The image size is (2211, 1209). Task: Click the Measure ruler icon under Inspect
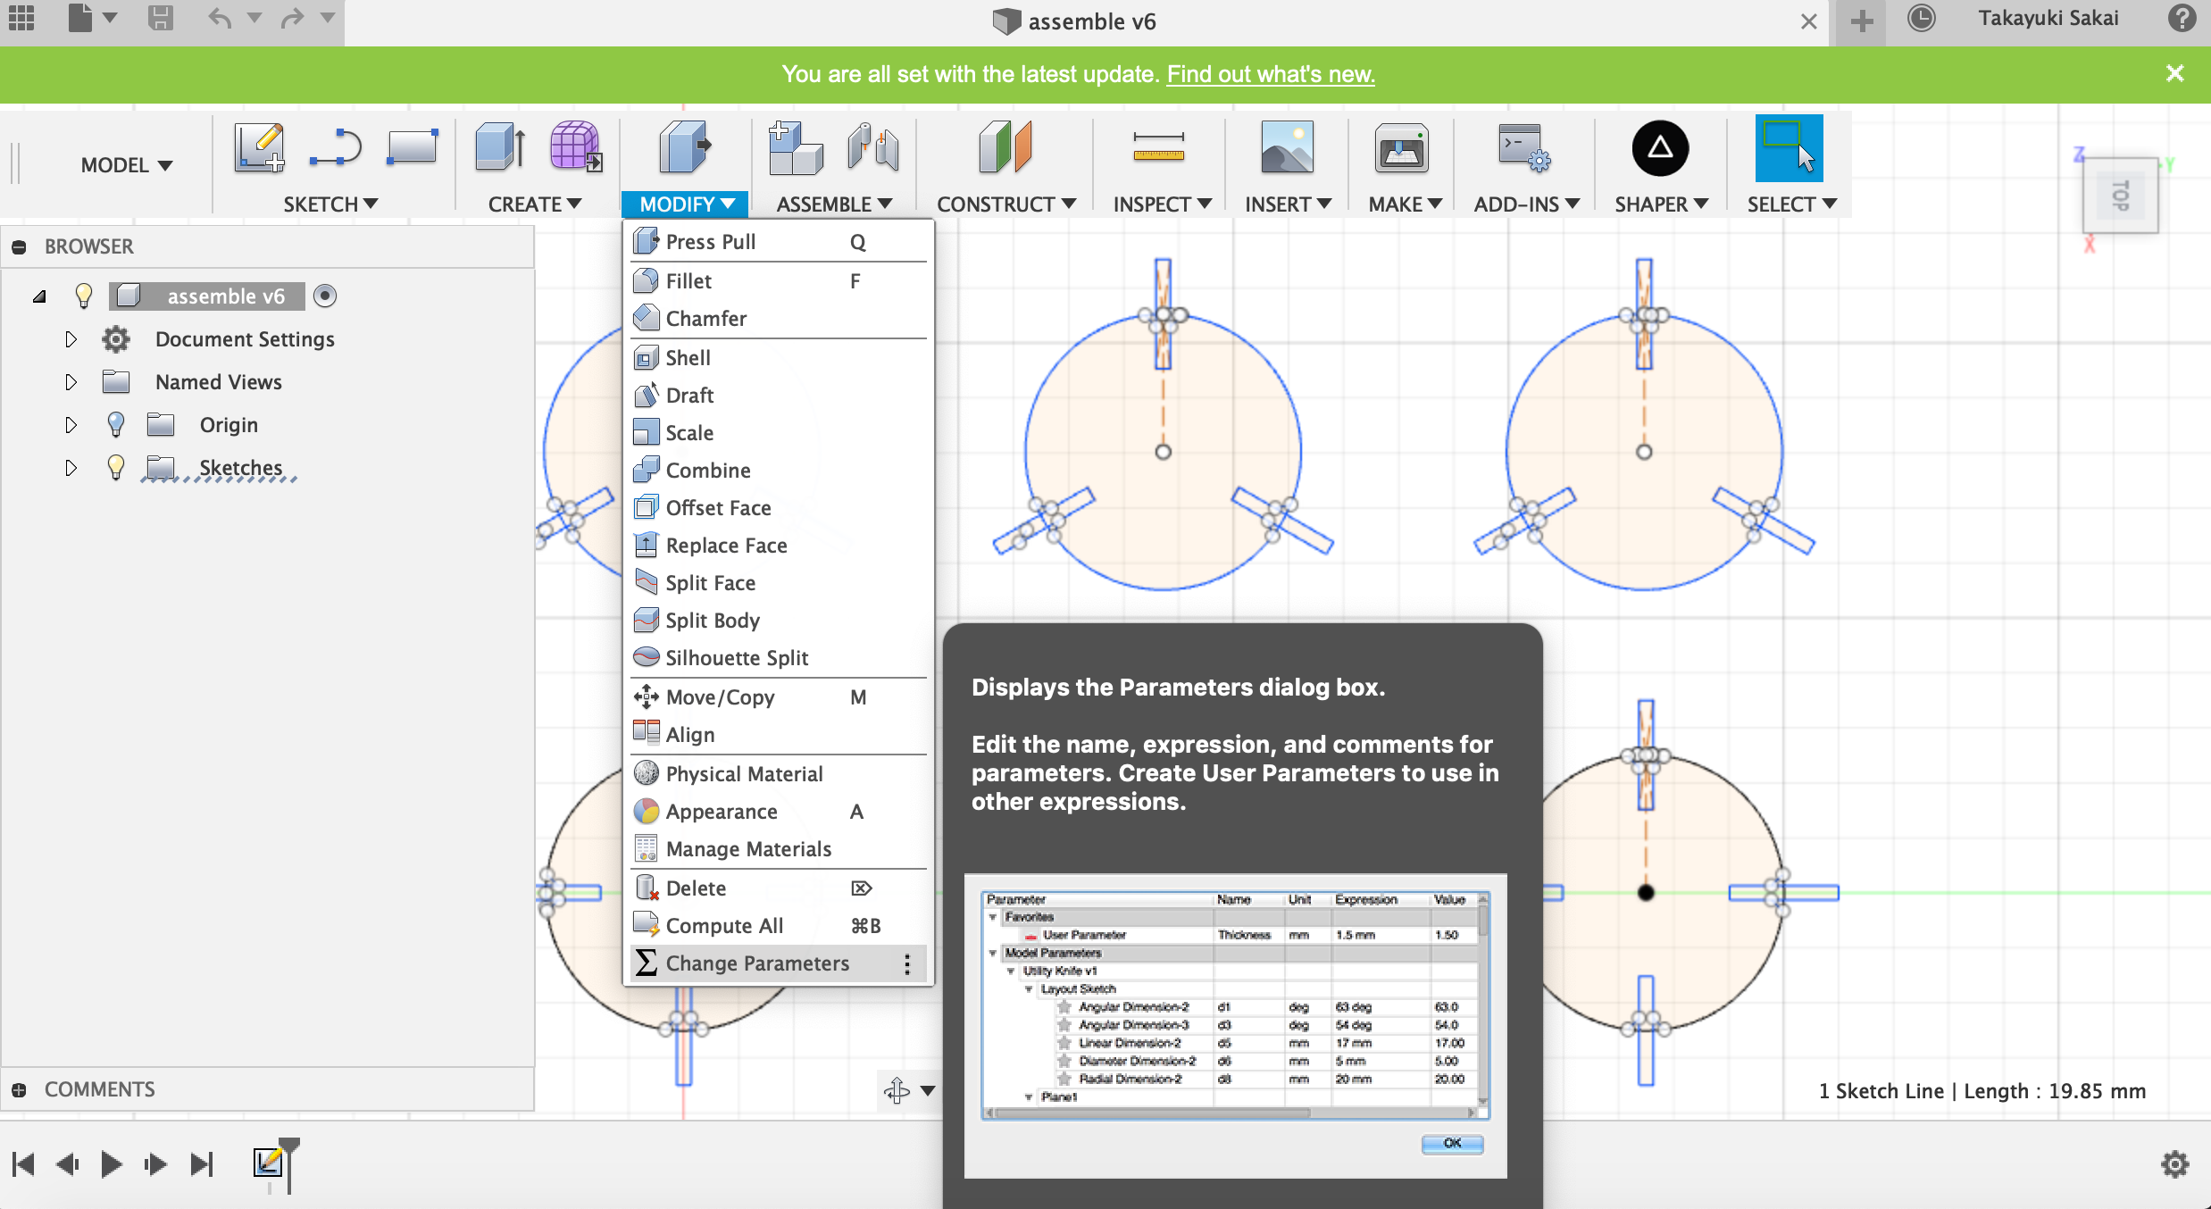[1157, 148]
